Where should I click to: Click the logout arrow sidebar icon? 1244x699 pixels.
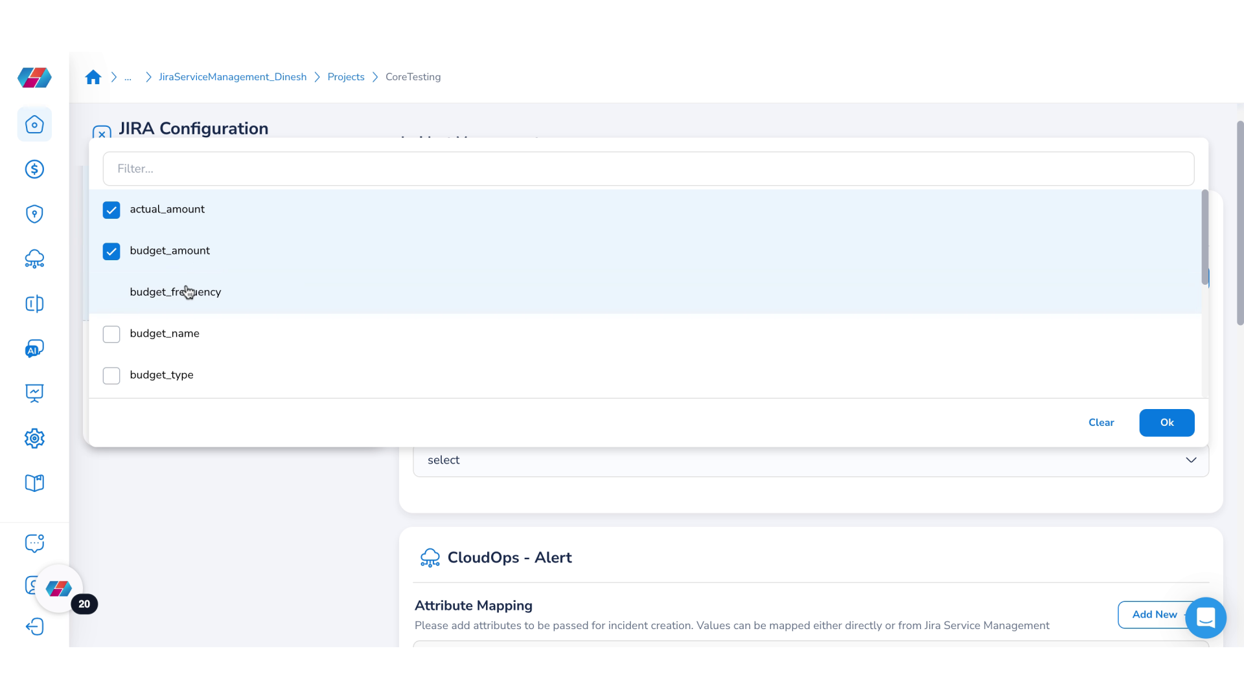coord(34,627)
